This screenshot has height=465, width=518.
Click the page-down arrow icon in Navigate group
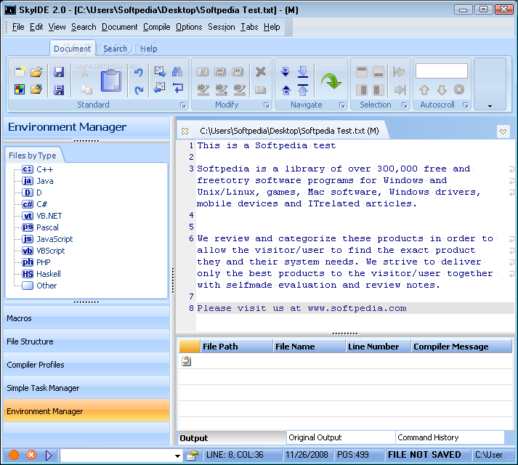click(x=285, y=71)
